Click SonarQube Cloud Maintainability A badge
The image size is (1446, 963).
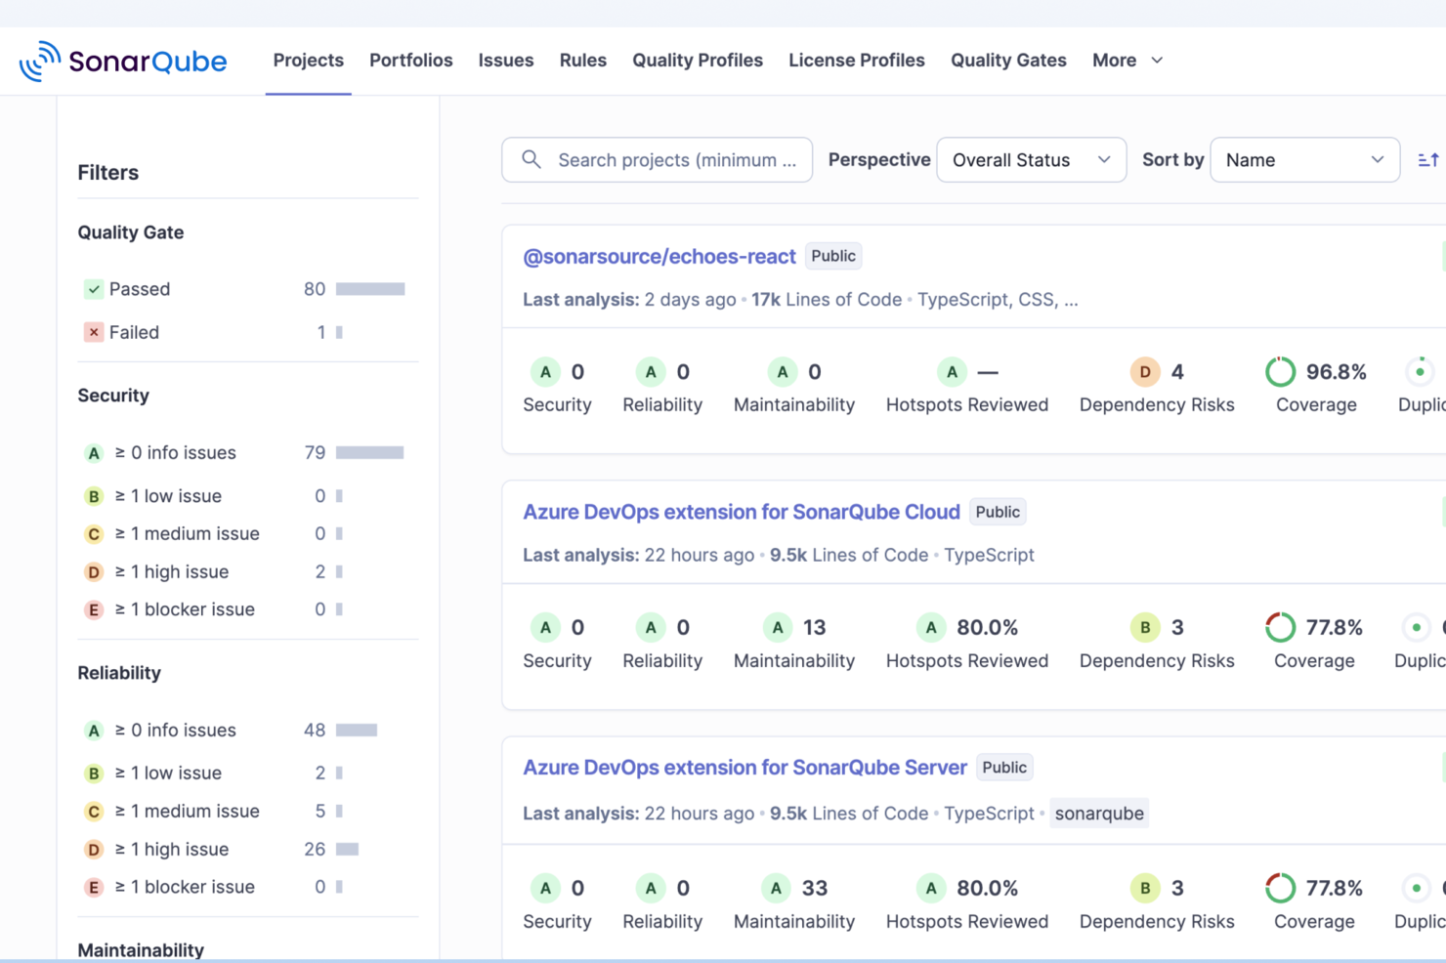tap(778, 627)
